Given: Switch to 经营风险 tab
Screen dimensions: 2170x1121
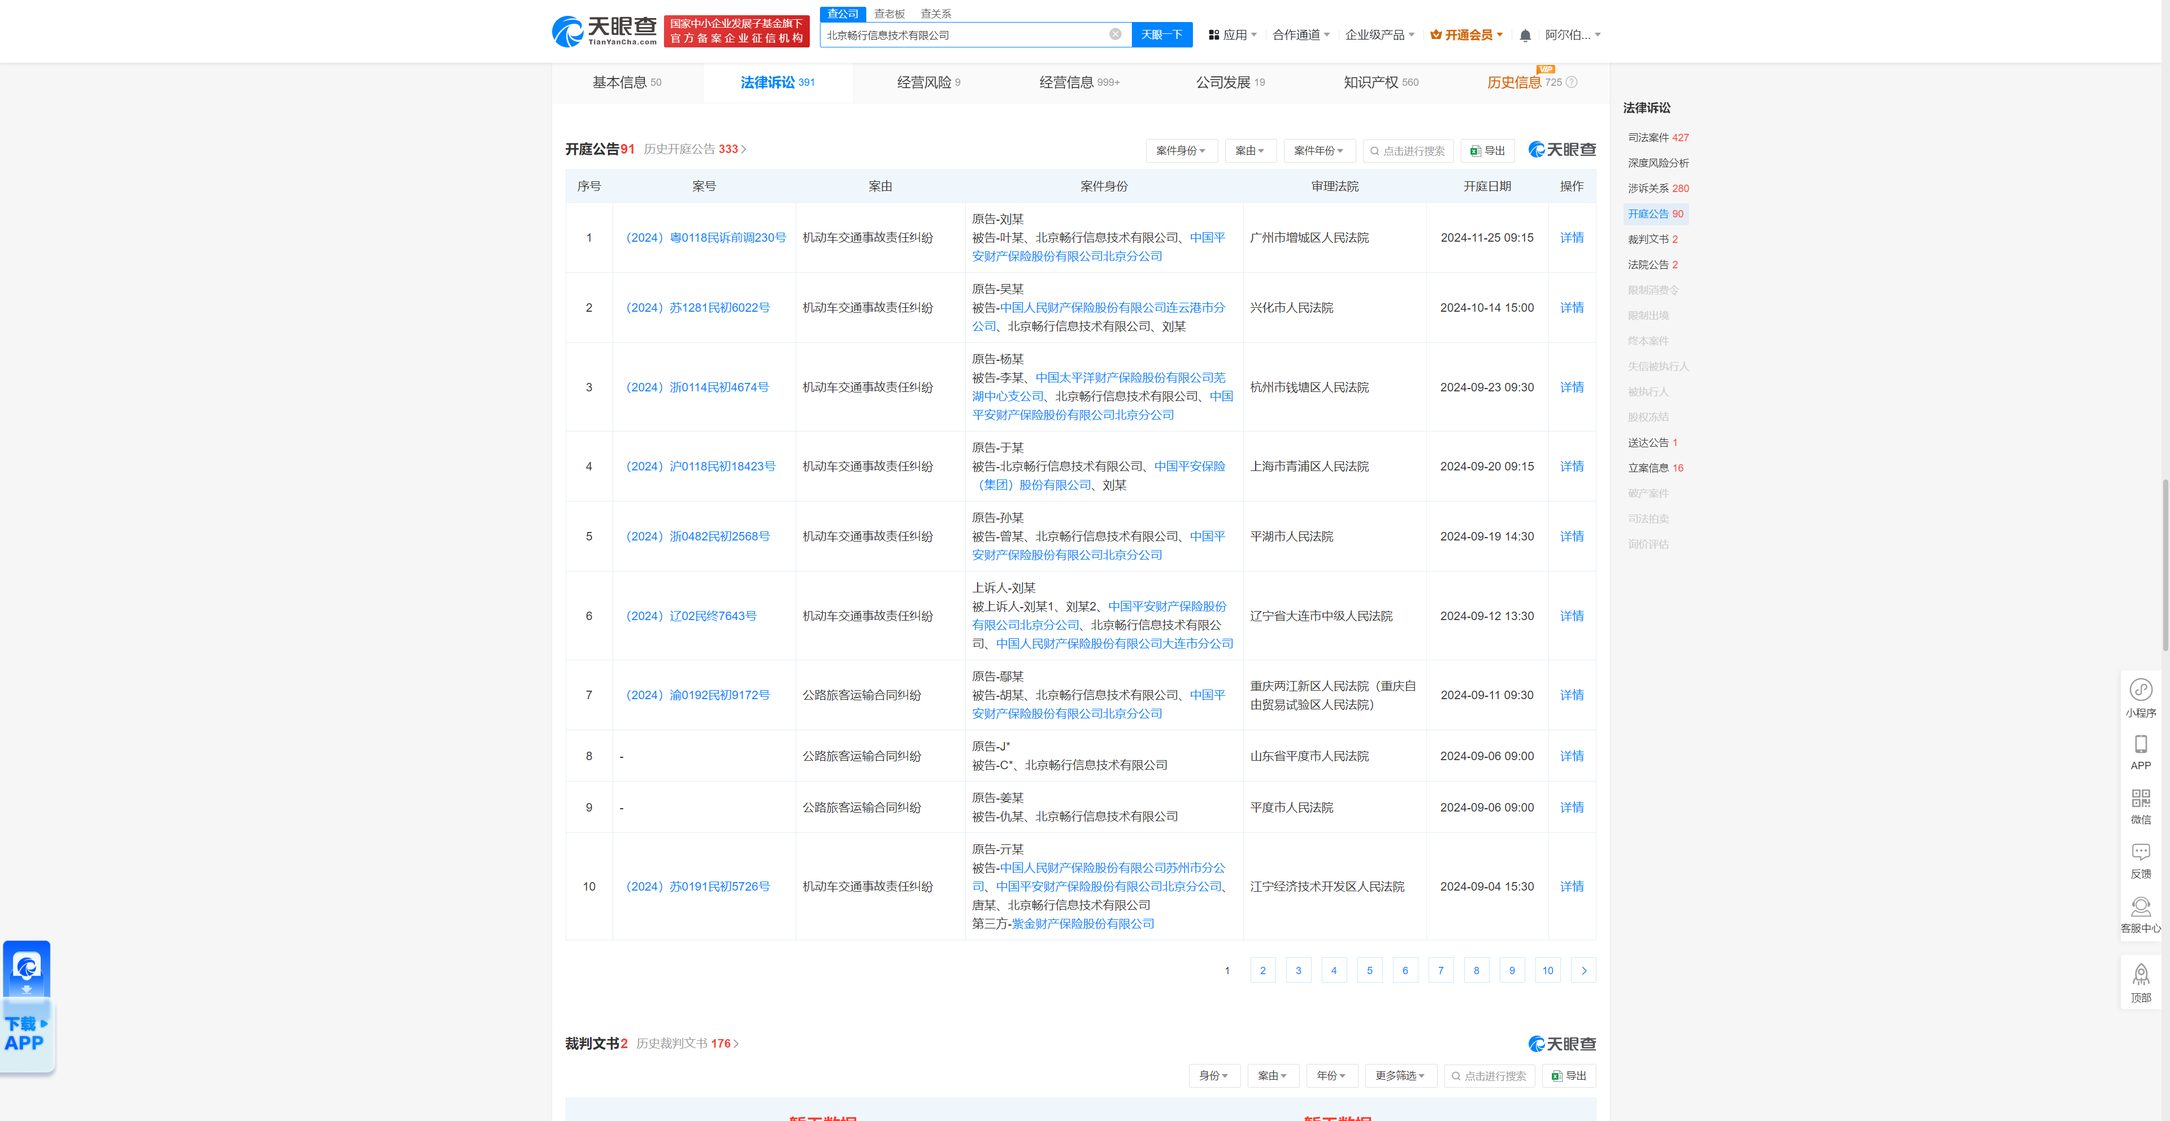Looking at the screenshot, I should pos(928,82).
